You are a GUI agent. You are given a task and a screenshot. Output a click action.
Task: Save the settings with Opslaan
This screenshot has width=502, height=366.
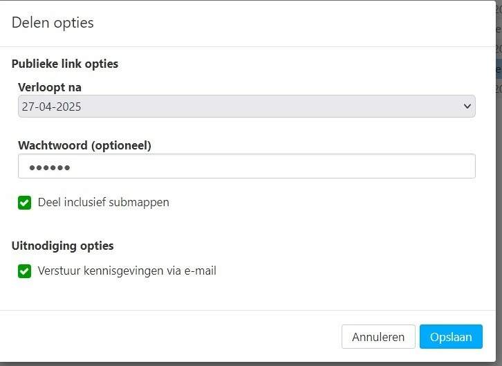[451, 337]
